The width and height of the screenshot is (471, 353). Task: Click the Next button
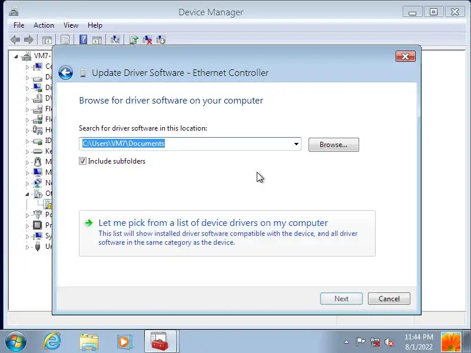[x=341, y=299]
